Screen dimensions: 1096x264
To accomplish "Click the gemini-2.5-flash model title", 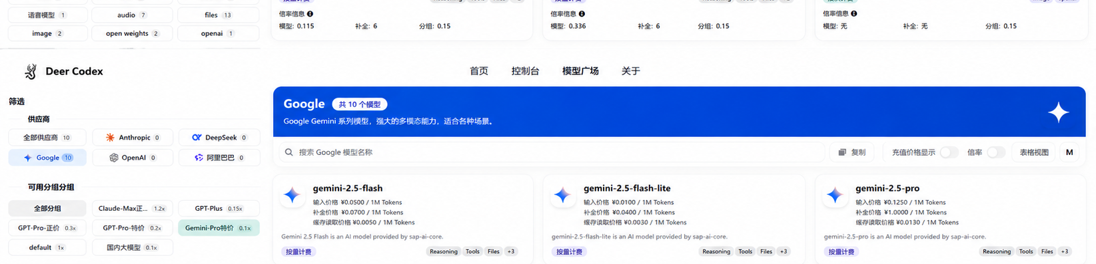I will (x=348, y=188).
